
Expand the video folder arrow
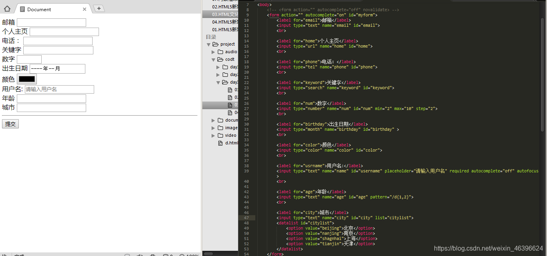[214, 136]
